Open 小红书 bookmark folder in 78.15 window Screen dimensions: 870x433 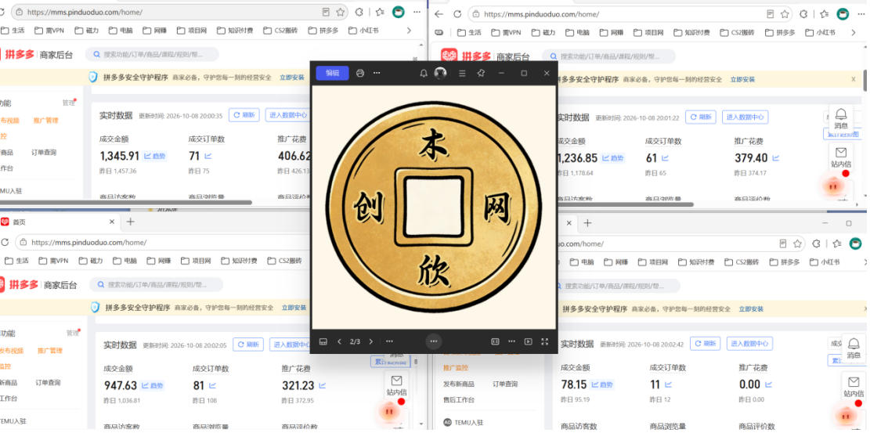tap(825, 262)
